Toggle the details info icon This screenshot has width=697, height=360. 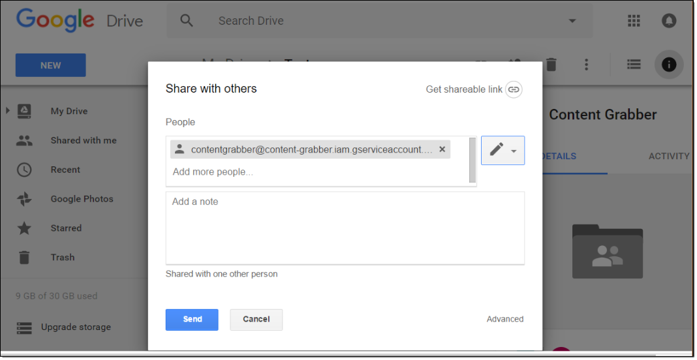[x=669, y=65]
